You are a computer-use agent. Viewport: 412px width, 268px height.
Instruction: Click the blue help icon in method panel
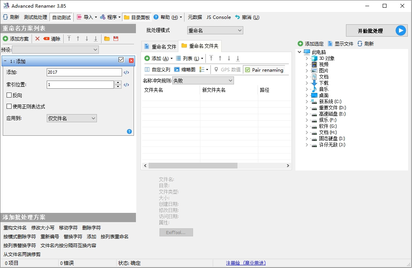[129, 131]
